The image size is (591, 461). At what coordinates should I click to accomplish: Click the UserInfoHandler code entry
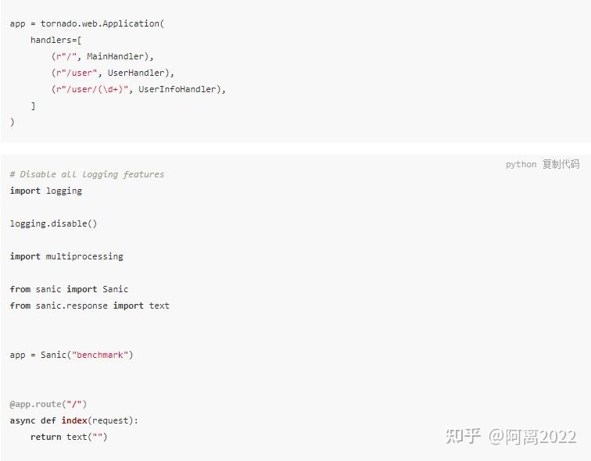(177, 89)
